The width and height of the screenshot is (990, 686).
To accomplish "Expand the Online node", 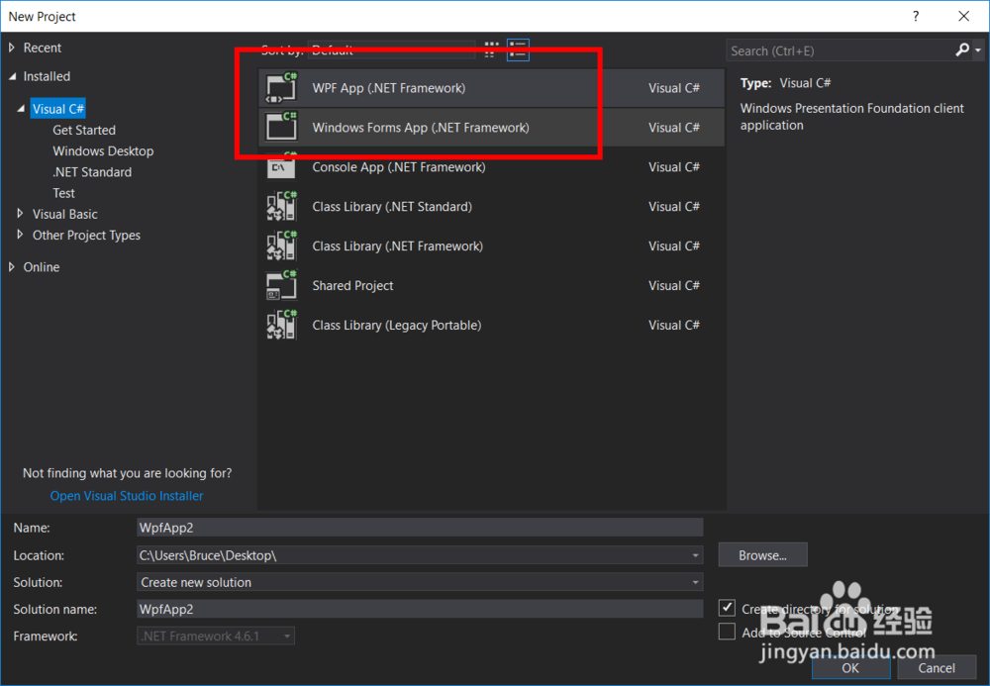I will [x=11, y=267].
